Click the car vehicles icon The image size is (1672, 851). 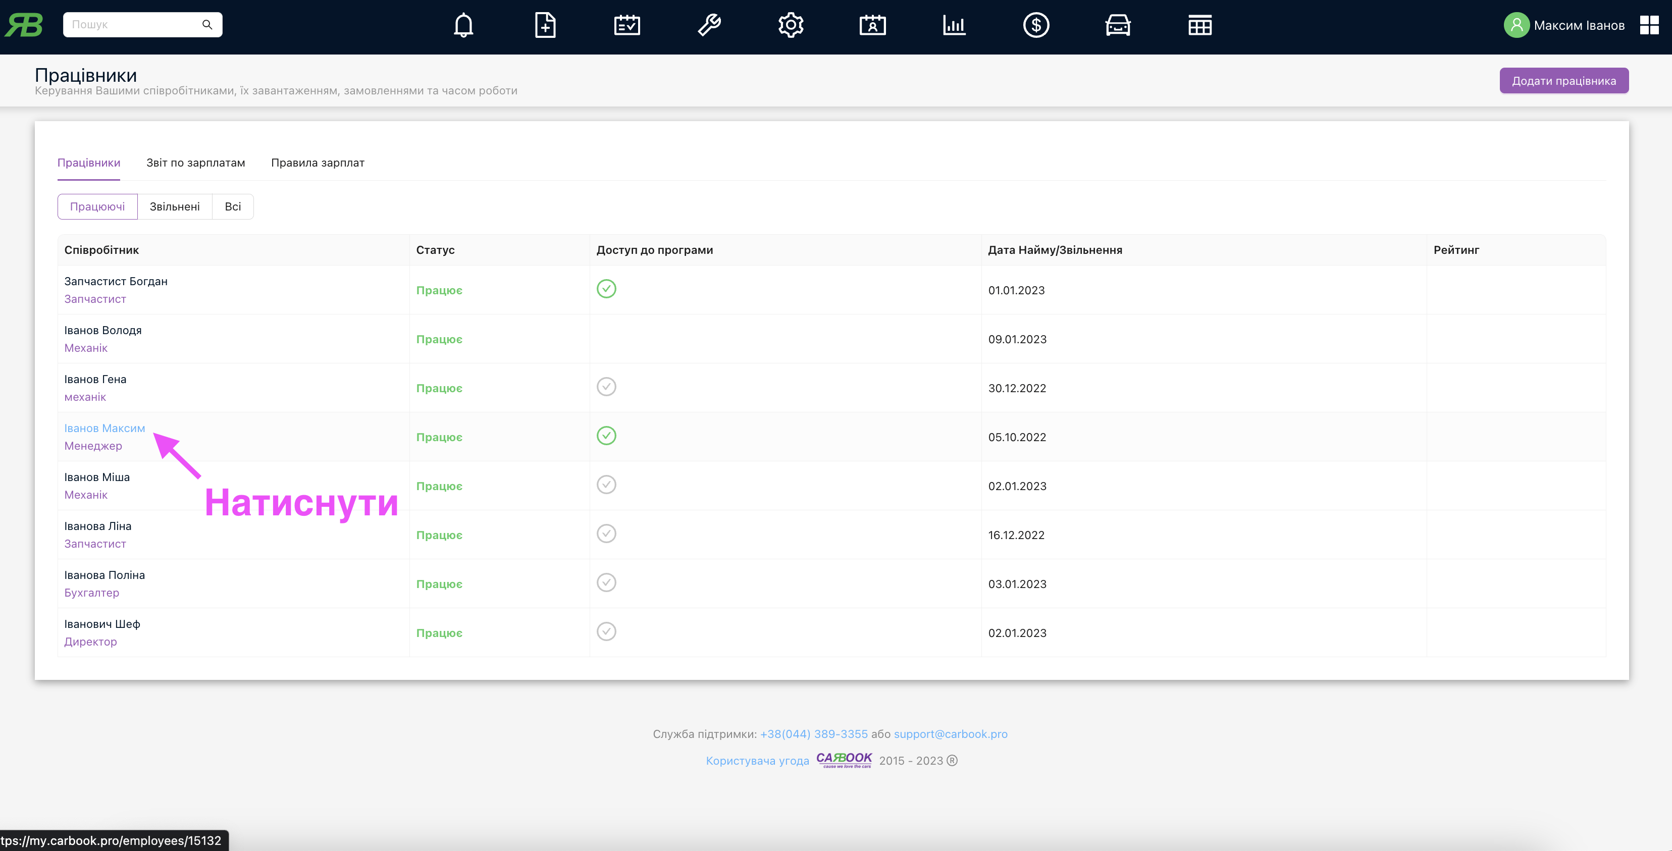point(1118,26)
